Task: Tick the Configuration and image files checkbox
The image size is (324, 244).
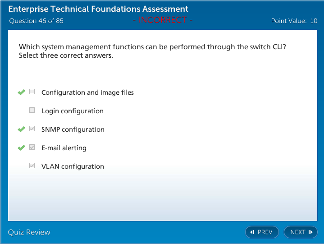Action: (32, 92)
